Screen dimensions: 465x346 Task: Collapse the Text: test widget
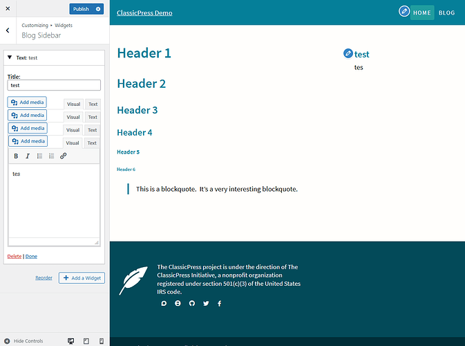10,57
